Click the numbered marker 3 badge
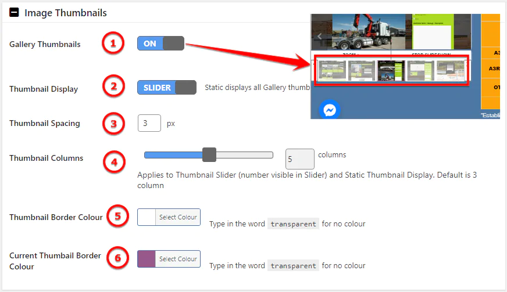Screen dimensions: 507x292 click(114, 123)
